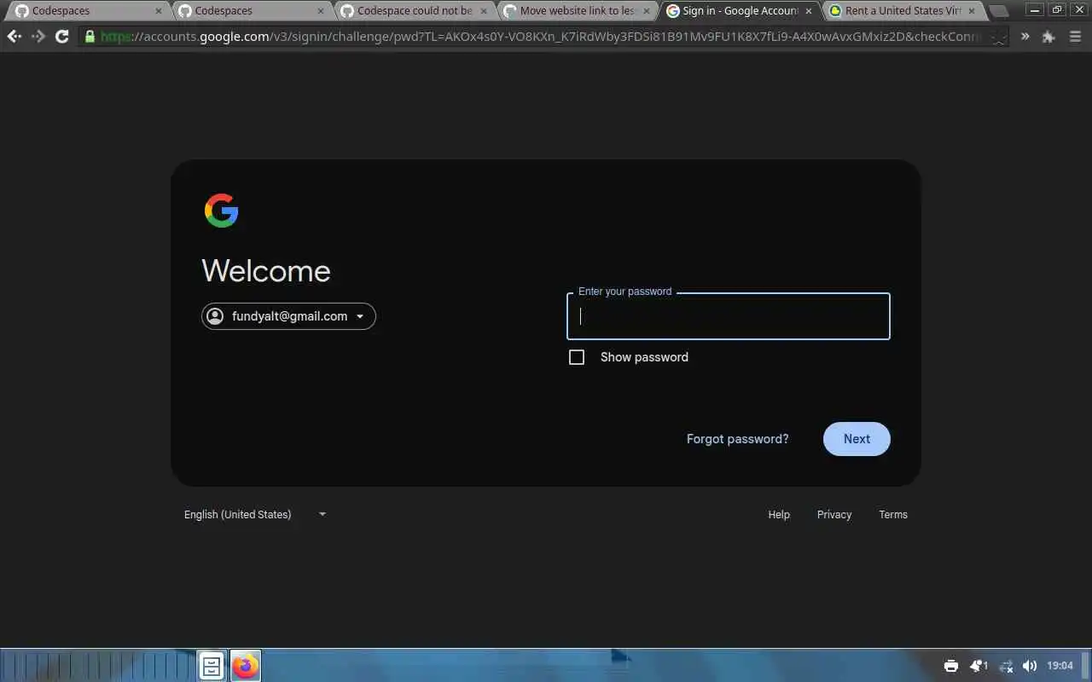Open the Privacy link in the footer
The width and height of the screenshot is (1092, 682).
[x=834, y=514]
